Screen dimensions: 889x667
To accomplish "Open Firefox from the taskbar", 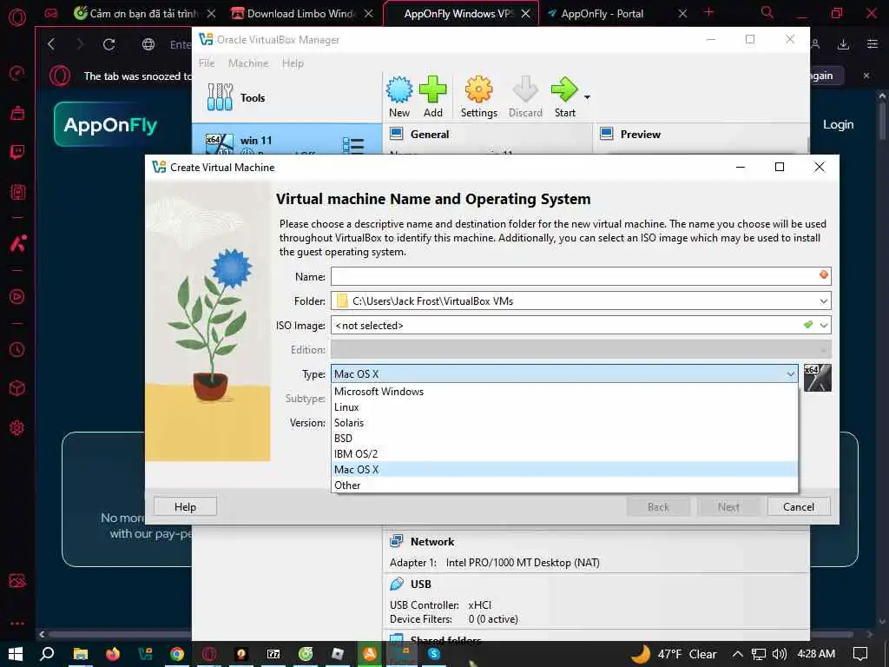I will click(113, 654).
